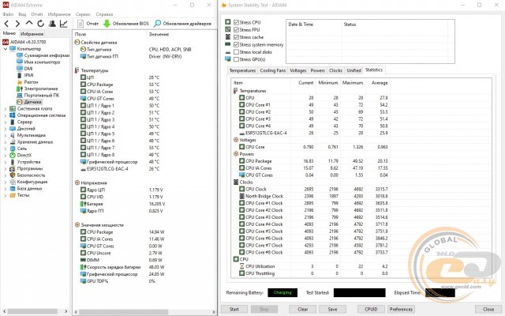Screen dimensions: 505x316
Task: Collapse the Компьютер tree node
Action: click(6, 49)
